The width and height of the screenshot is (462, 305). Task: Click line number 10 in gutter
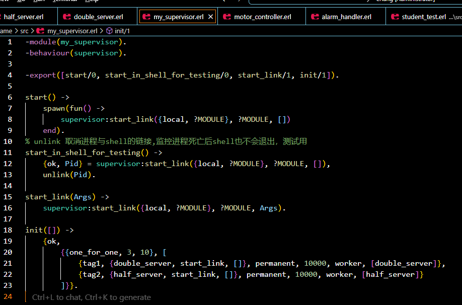(x=8, y=142)
